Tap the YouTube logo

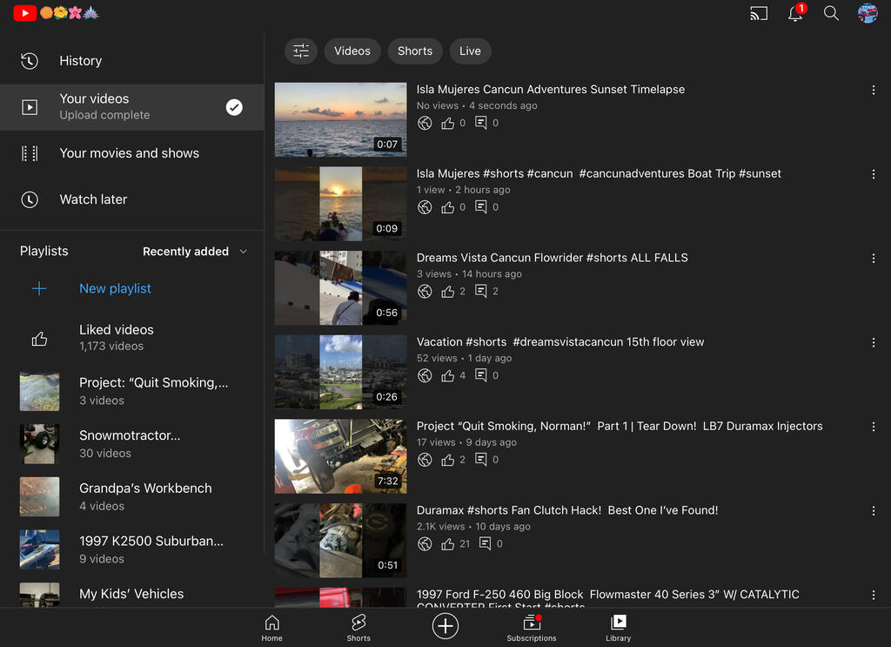click(24, 13)
